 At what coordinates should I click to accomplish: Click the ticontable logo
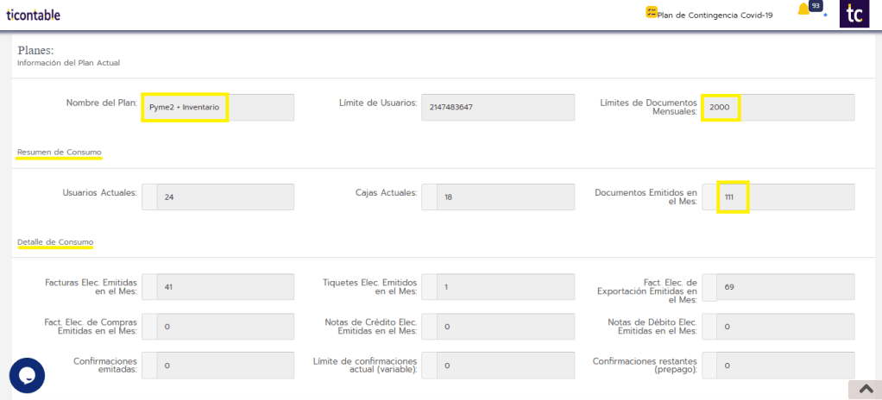pyautogui.click(x=33, y=15)
